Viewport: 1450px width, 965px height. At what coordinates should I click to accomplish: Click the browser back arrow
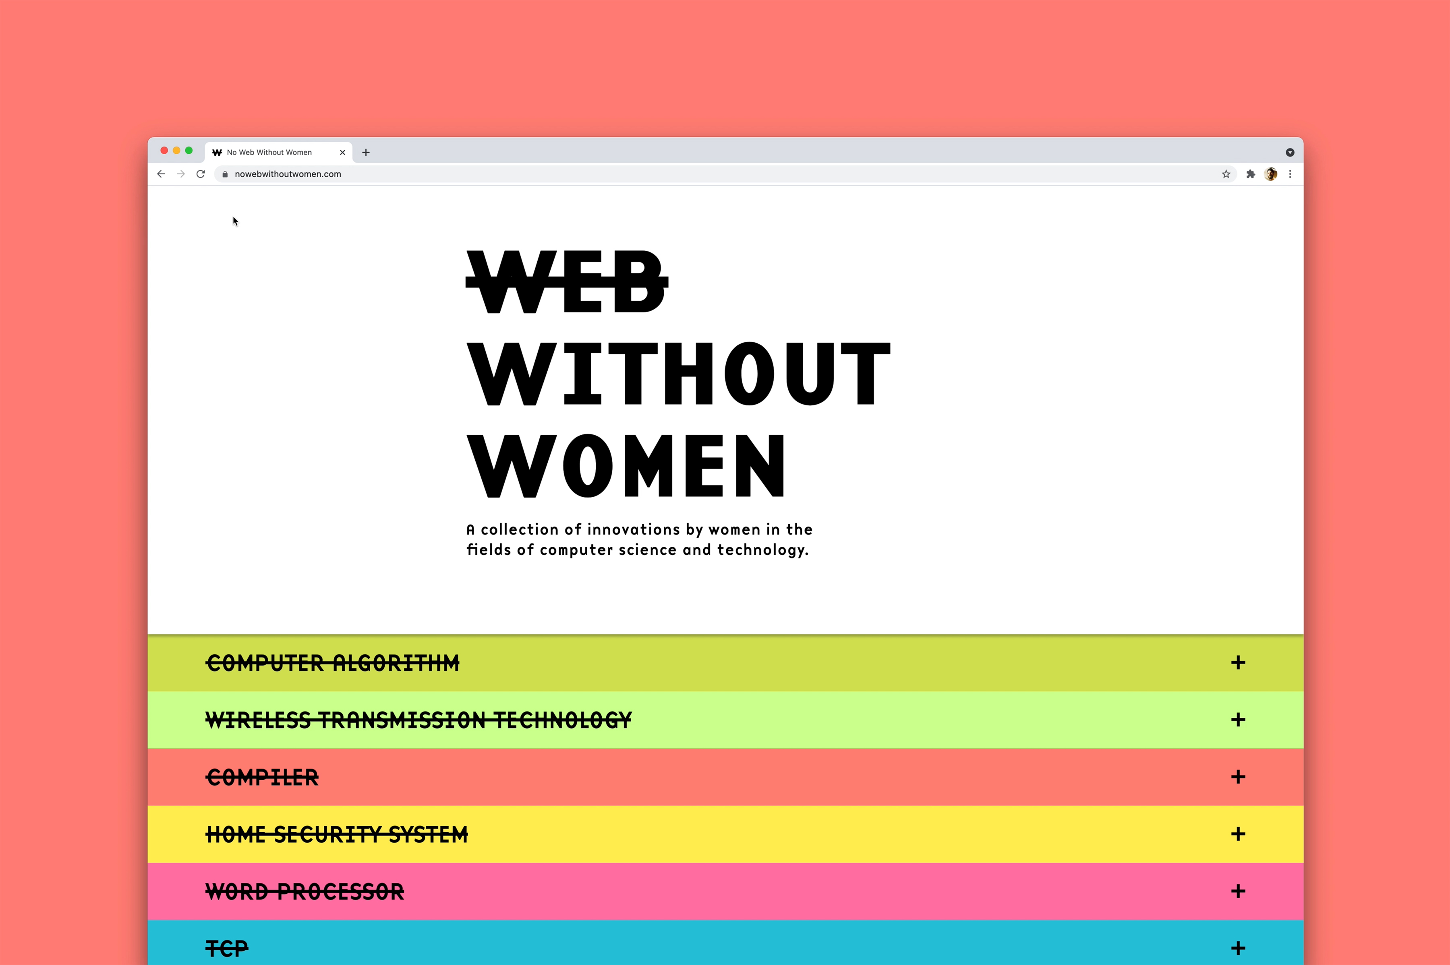(x=162, y=174)
